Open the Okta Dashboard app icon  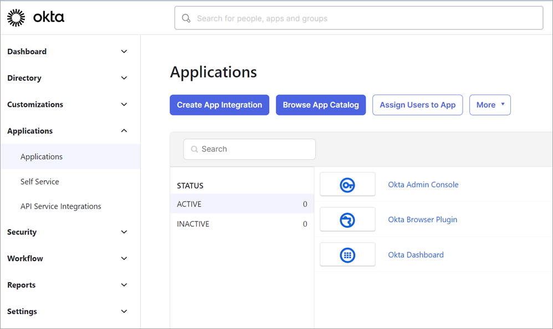(347, 255)
